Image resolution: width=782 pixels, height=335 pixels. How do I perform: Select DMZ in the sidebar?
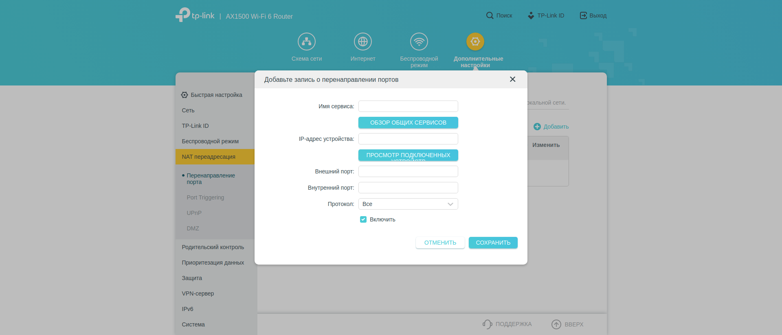(193, 228)
